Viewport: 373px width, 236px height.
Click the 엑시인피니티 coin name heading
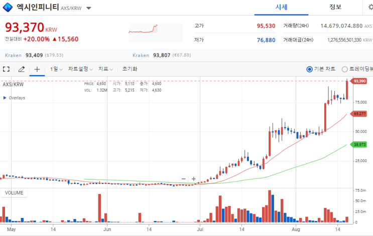click(x=38, y=7)
